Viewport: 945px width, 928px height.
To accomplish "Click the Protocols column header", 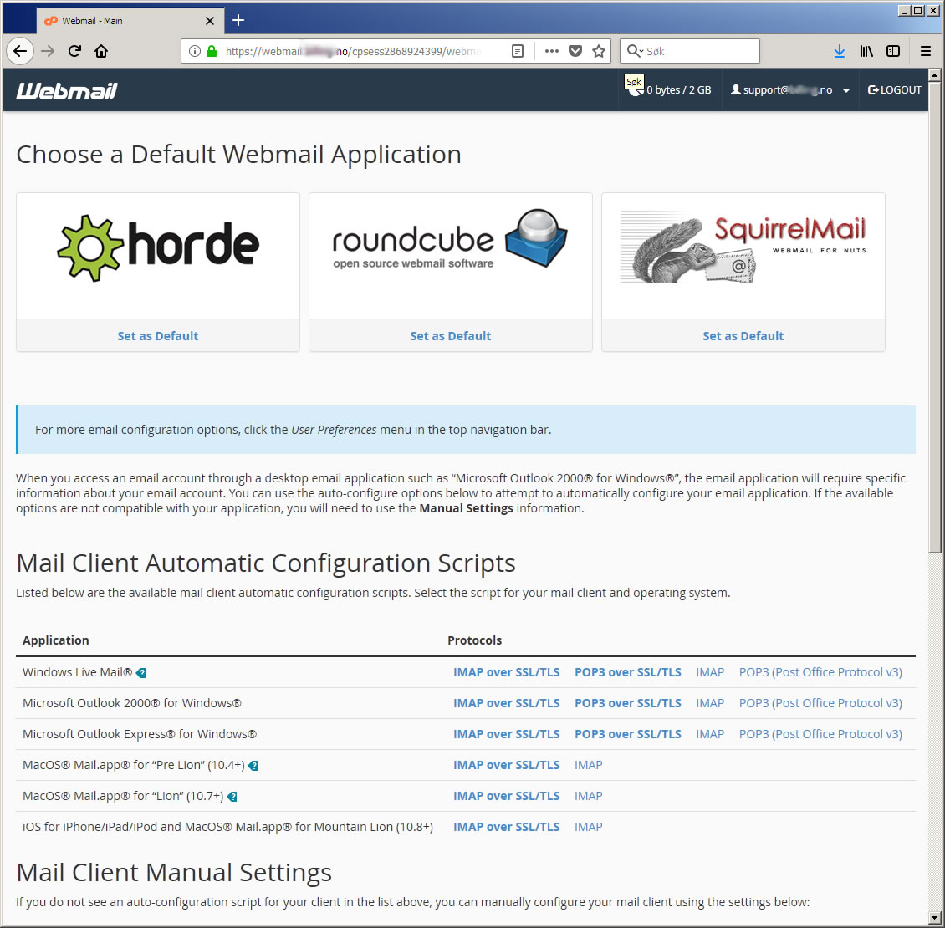I will 474,640.
